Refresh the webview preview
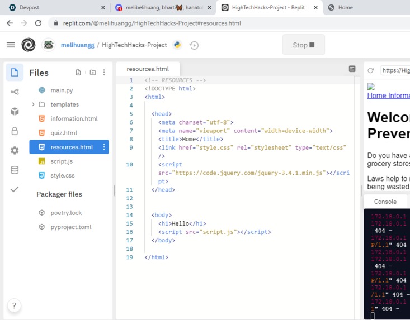410x320 pixels. [370, 70]
